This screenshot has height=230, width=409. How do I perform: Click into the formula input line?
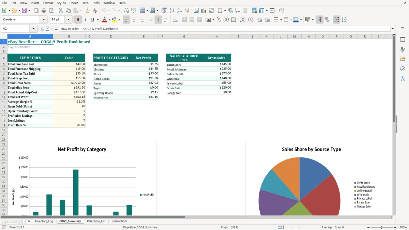coord(225,29)
